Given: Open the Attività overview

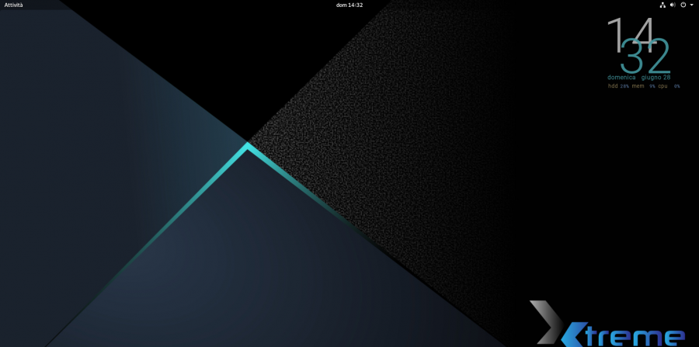Looking at the screenshot, I should tap(14, 5).
